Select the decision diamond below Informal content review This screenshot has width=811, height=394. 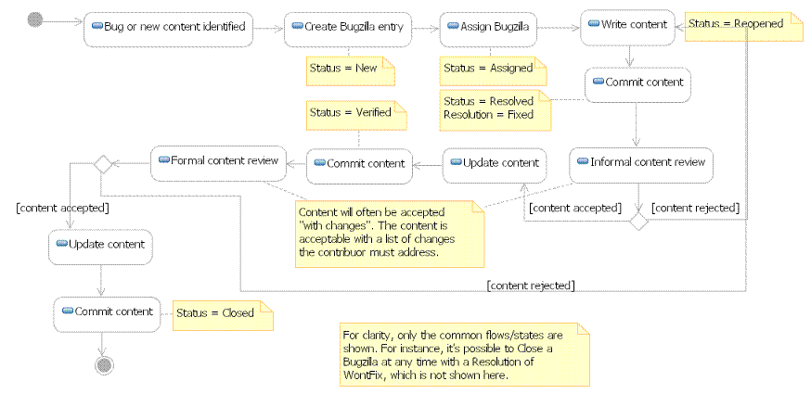(637, 221)
